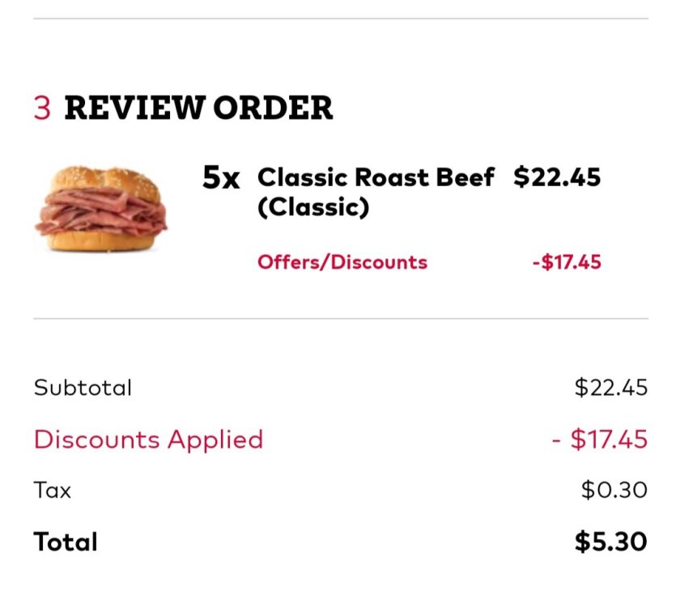Open the Discounts Applied line
Screen dimensions: 680x607
149,439
